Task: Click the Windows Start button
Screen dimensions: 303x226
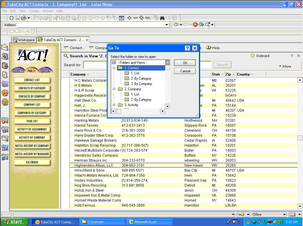Action: click(x=14, y=222)
